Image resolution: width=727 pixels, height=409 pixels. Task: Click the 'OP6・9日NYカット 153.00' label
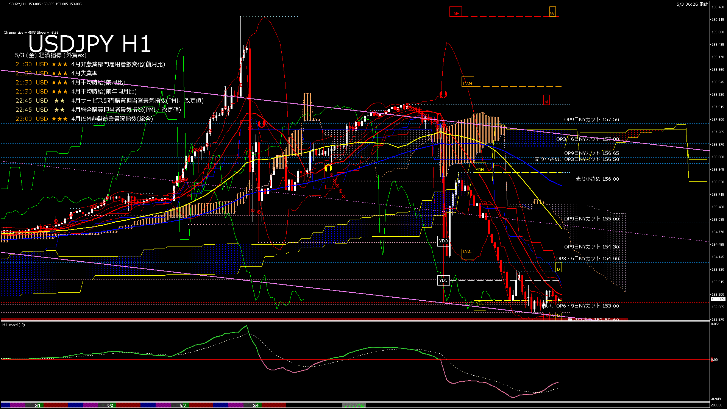(588, 306)
